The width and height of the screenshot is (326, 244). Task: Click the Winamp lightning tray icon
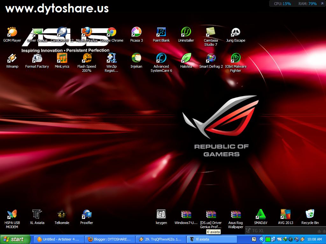click(x=302, y=240)
